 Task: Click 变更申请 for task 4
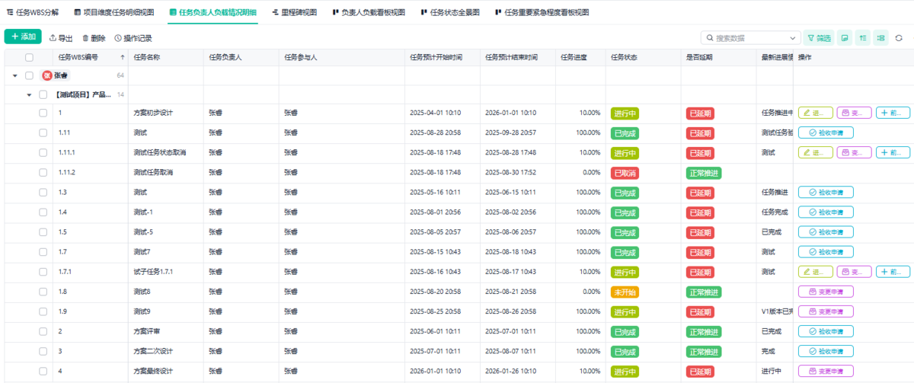point(826,371)
